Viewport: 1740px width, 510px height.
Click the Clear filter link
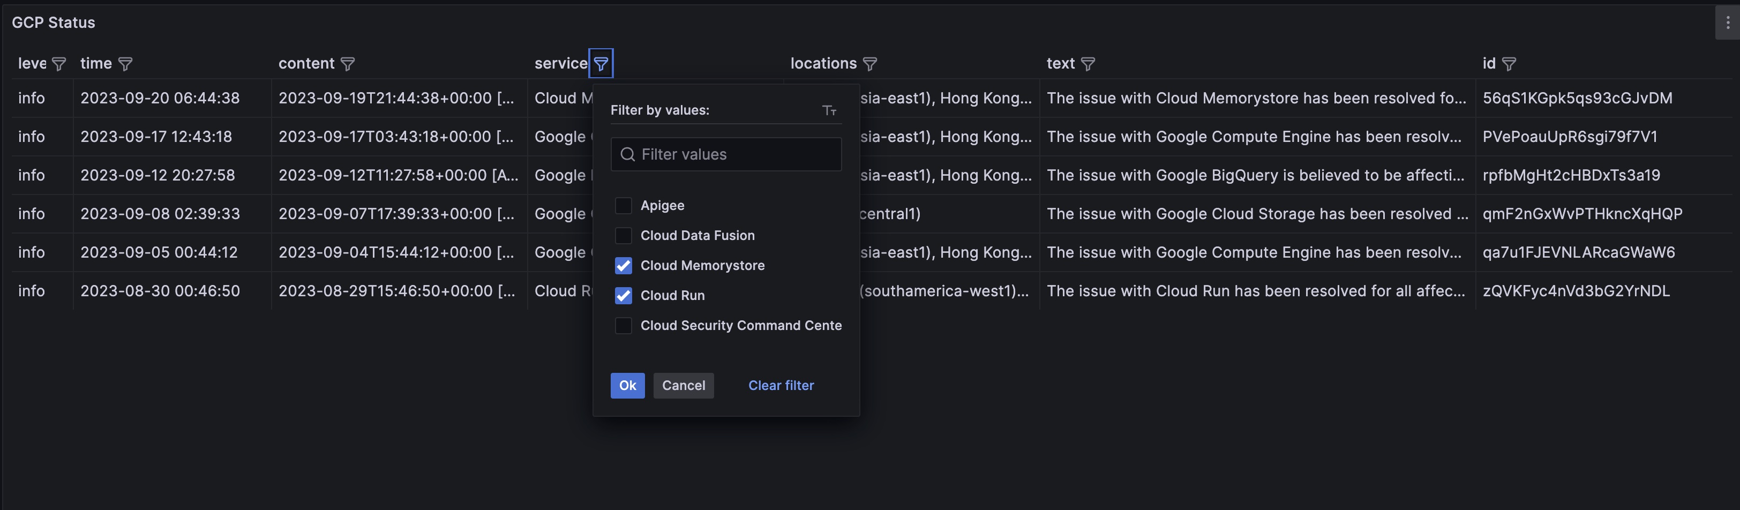tap(781, 386)
